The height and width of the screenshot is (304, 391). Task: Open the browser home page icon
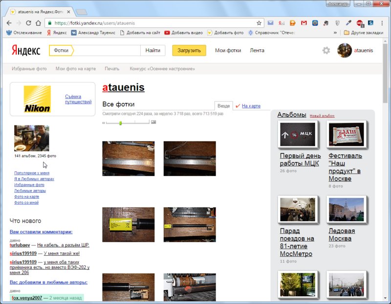(x=38, y=23)
